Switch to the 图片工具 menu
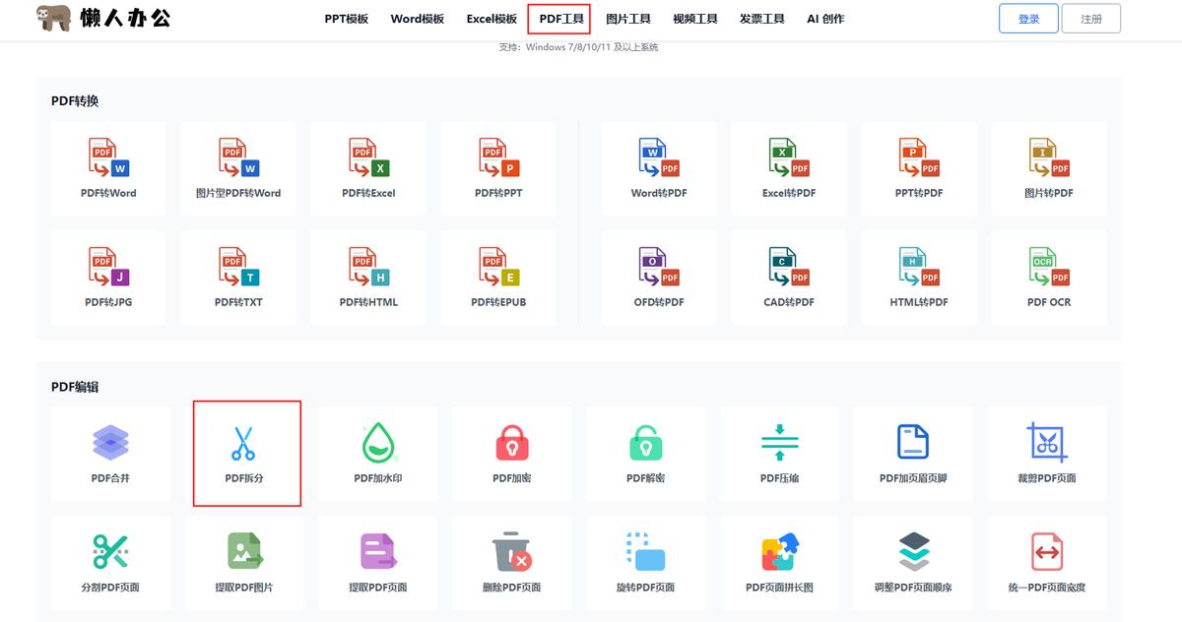Viewport: 1182px width, 622px height. click(x=628, y=18)
